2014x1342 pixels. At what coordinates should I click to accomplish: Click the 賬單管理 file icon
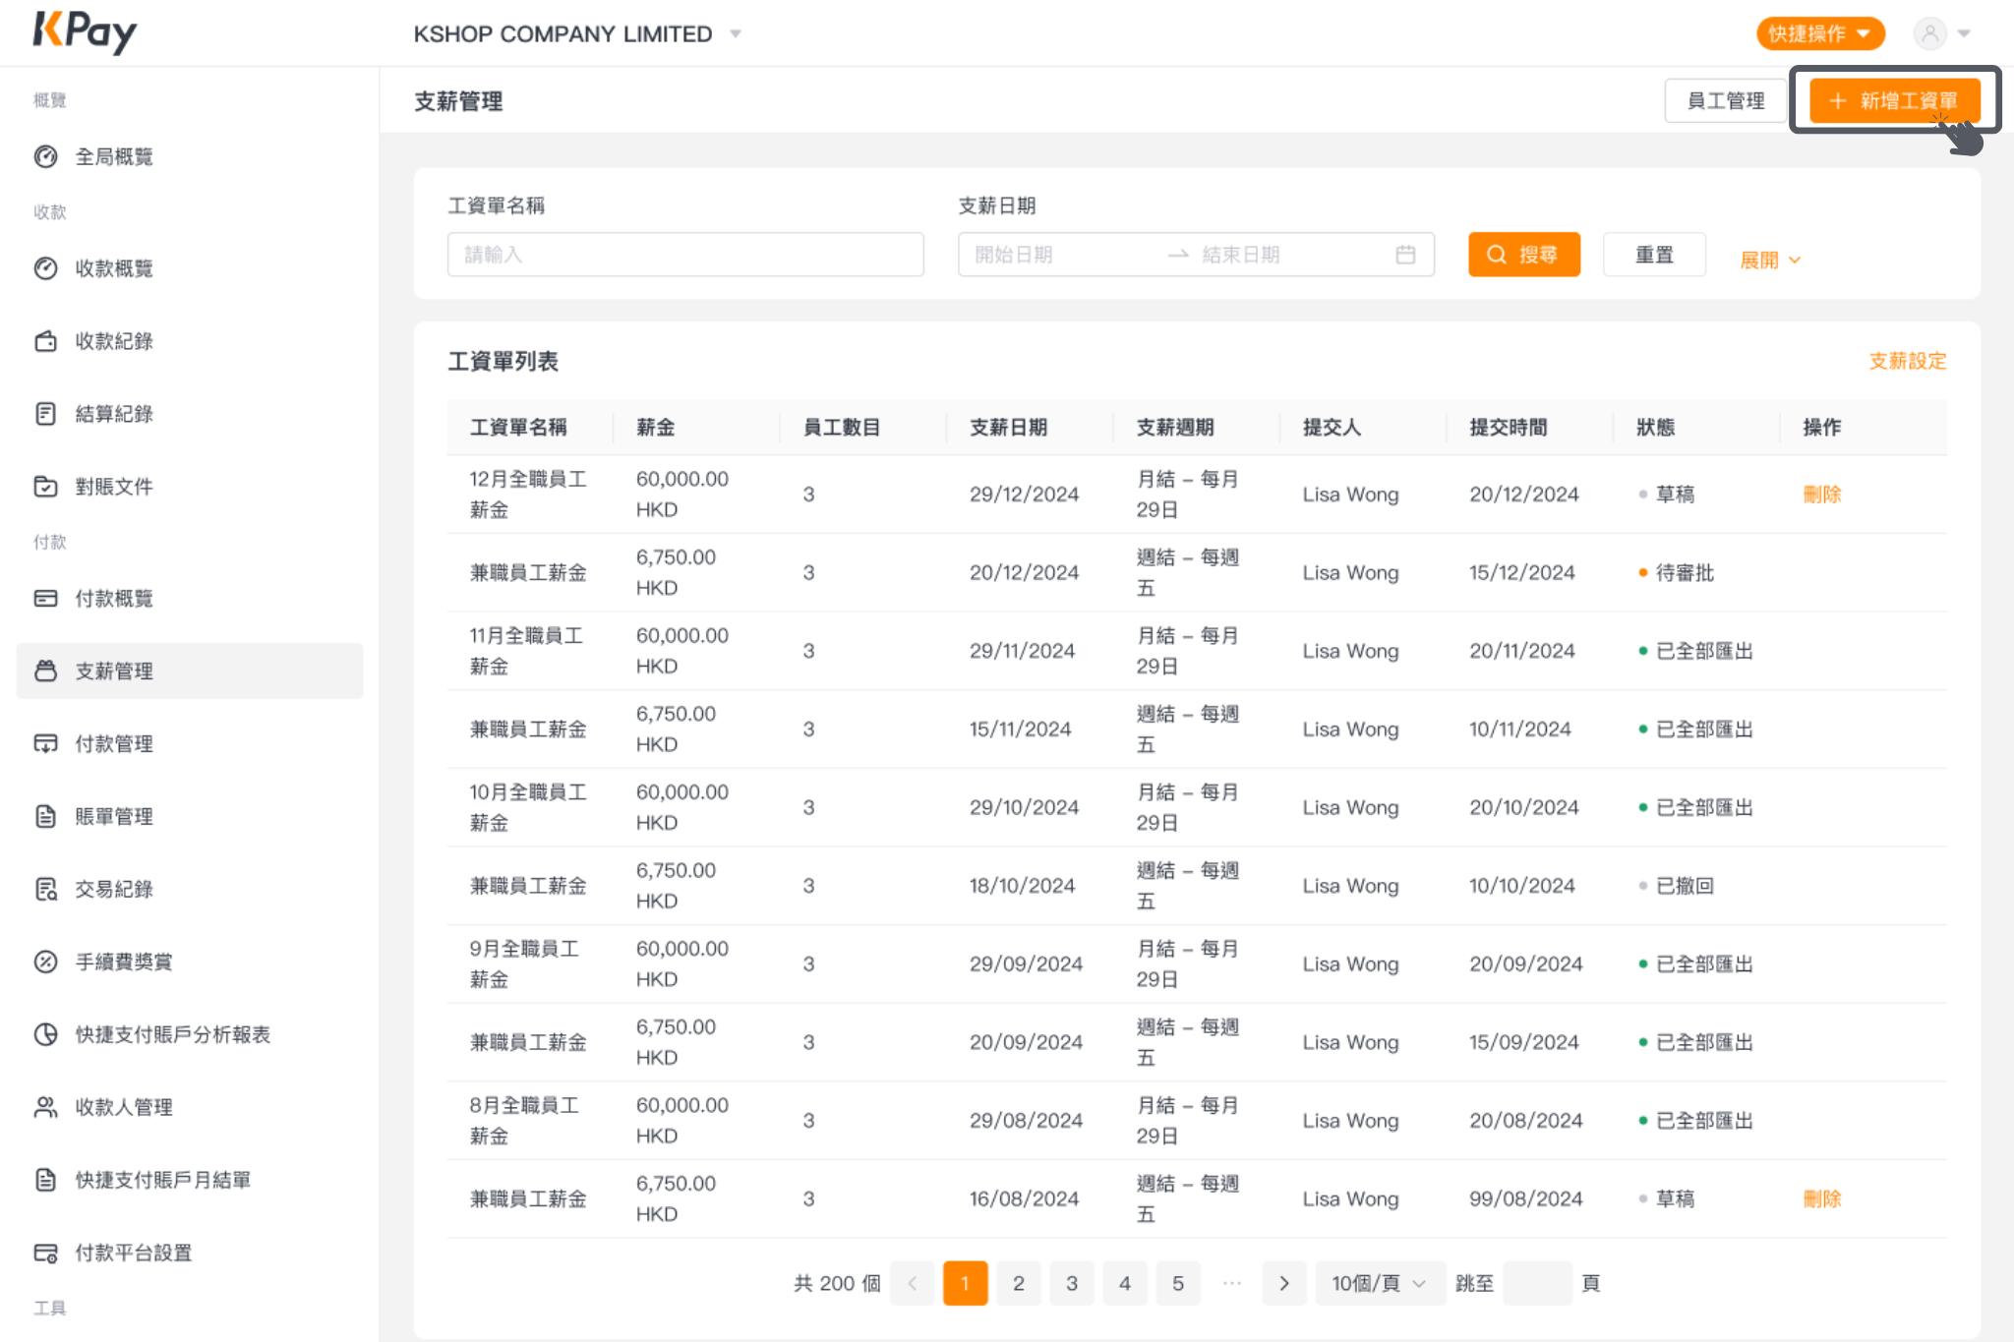pyautogui.click(x=45, y=817)
